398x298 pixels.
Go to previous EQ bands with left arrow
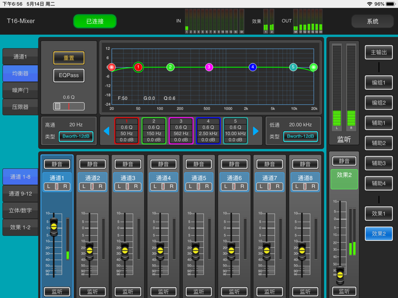[x=107, y=131]
